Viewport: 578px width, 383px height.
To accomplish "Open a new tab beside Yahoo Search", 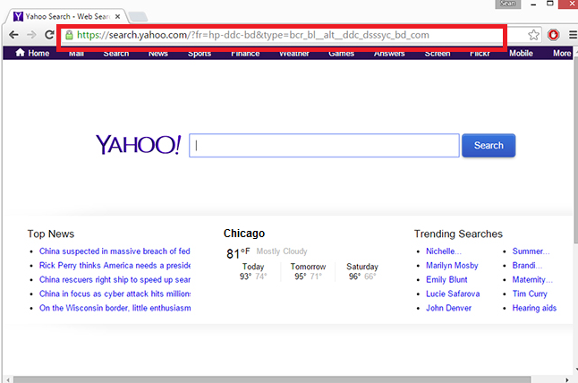I will [x=140, y=15].
